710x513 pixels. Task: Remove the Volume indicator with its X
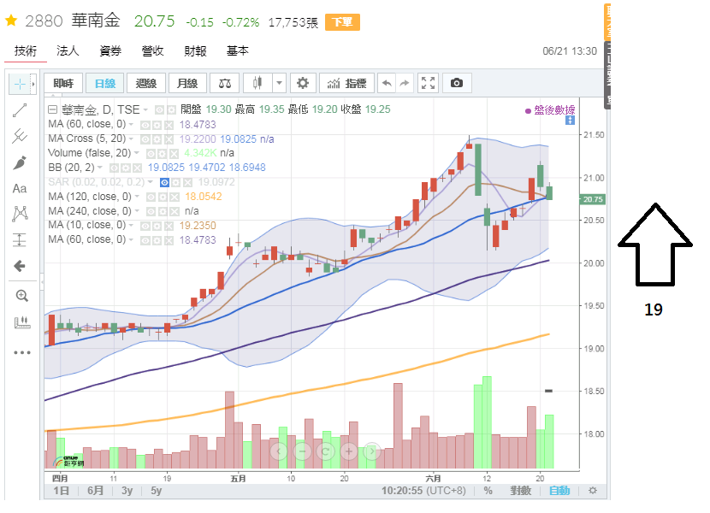point(174,154)
